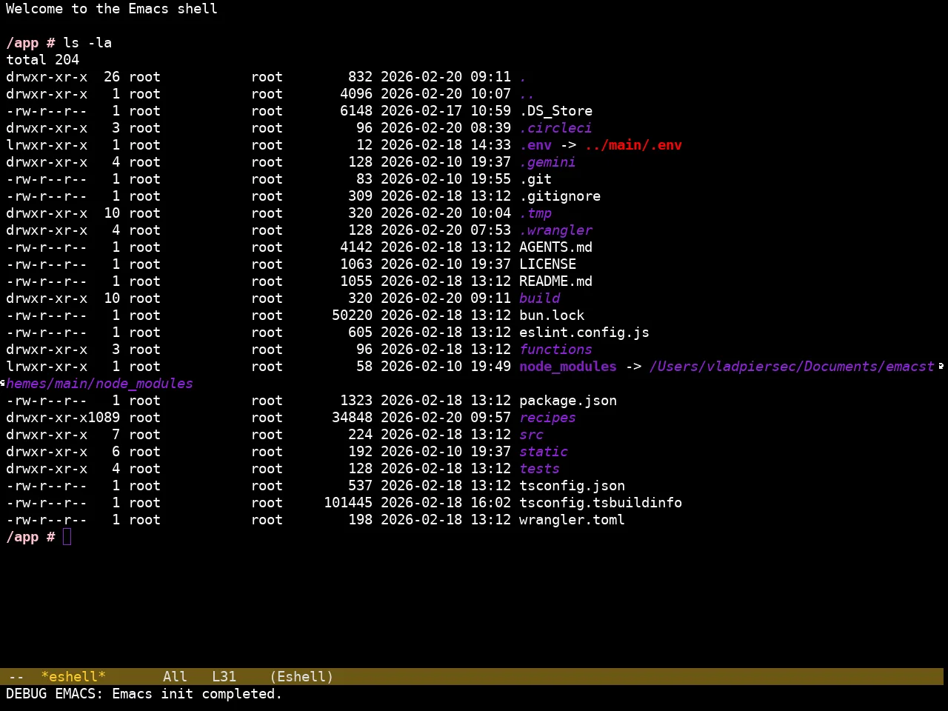Click the 10:59 timestamp of .DS_Store
The image size is (948, 711).
490,111
